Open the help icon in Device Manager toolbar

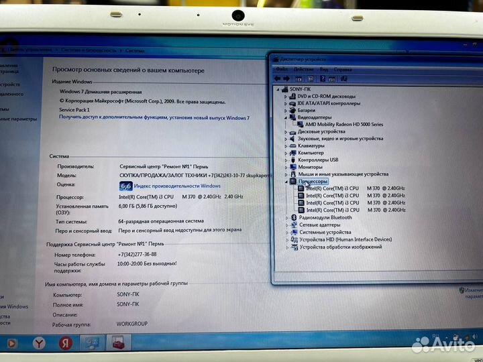pyautogui.click(x=322, y=79)
